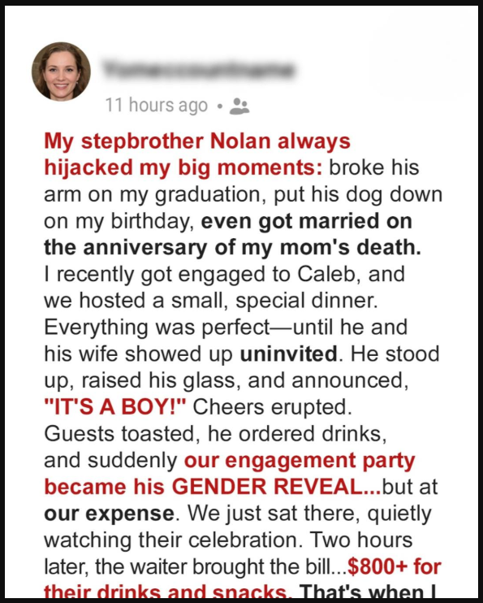Click the sentence 'I recently got engaged to Caleb, and'

click(224, 275)
